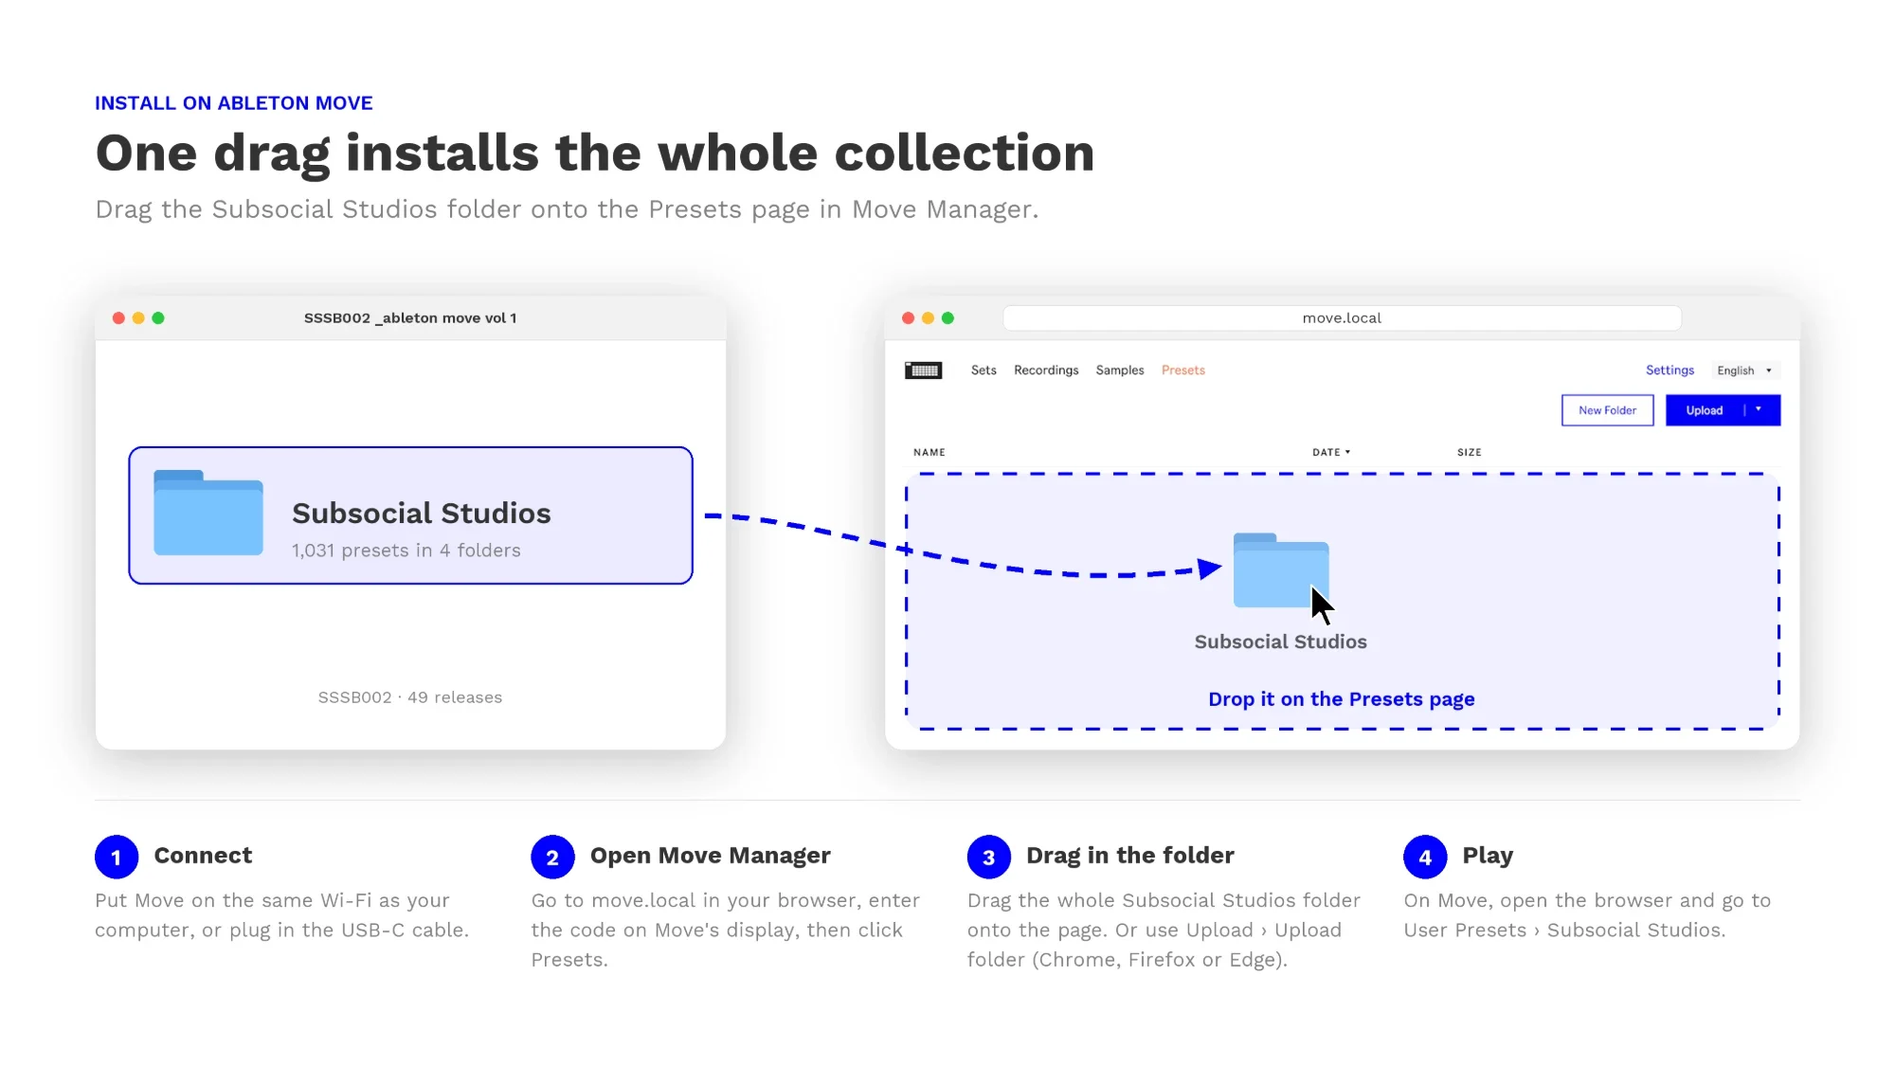
Task: Click the Upload button
Action: pos(1704,410)
